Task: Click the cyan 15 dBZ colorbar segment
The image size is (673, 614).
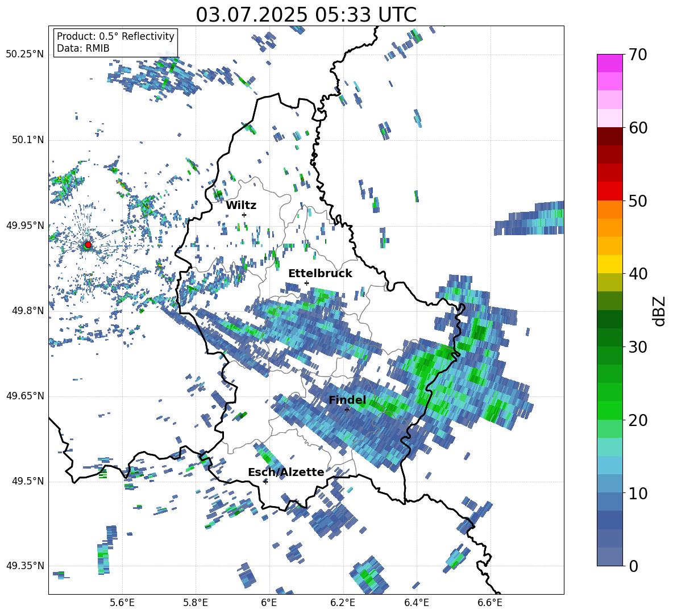Action: point(609,447)
